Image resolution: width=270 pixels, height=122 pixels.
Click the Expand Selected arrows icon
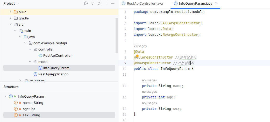point(93,3)
